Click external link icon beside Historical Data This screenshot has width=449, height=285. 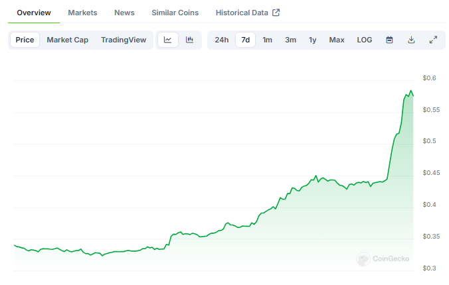[x=276, y=13]
